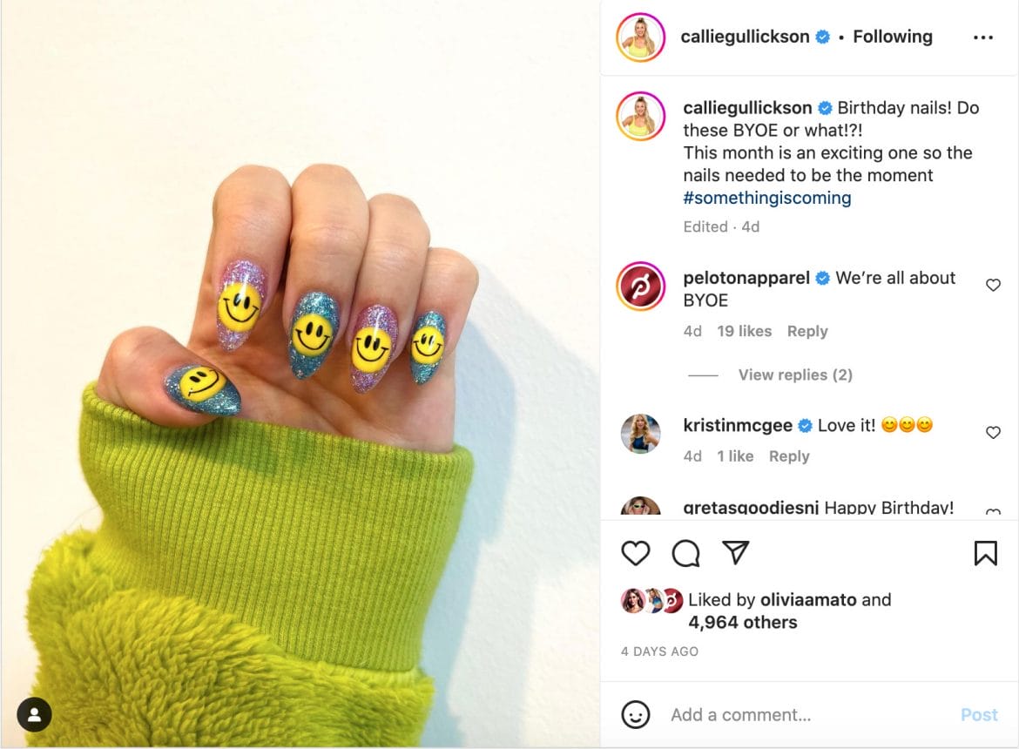Reply to kristinmcgee's comment
The width and height of the screenshot is (1019, 749).
click(x=789, y=456)
